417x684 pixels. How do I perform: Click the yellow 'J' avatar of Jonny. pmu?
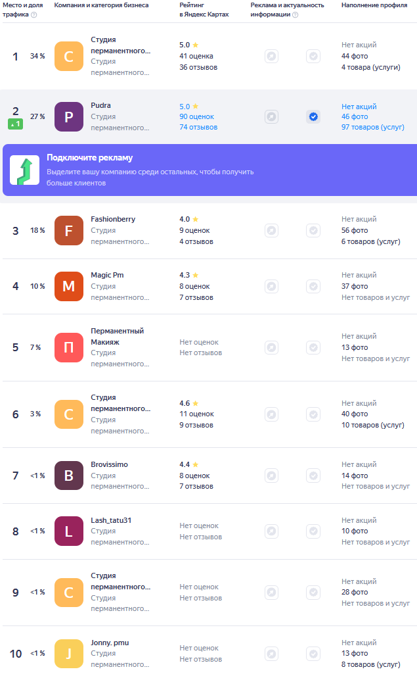tap(69, 654)
